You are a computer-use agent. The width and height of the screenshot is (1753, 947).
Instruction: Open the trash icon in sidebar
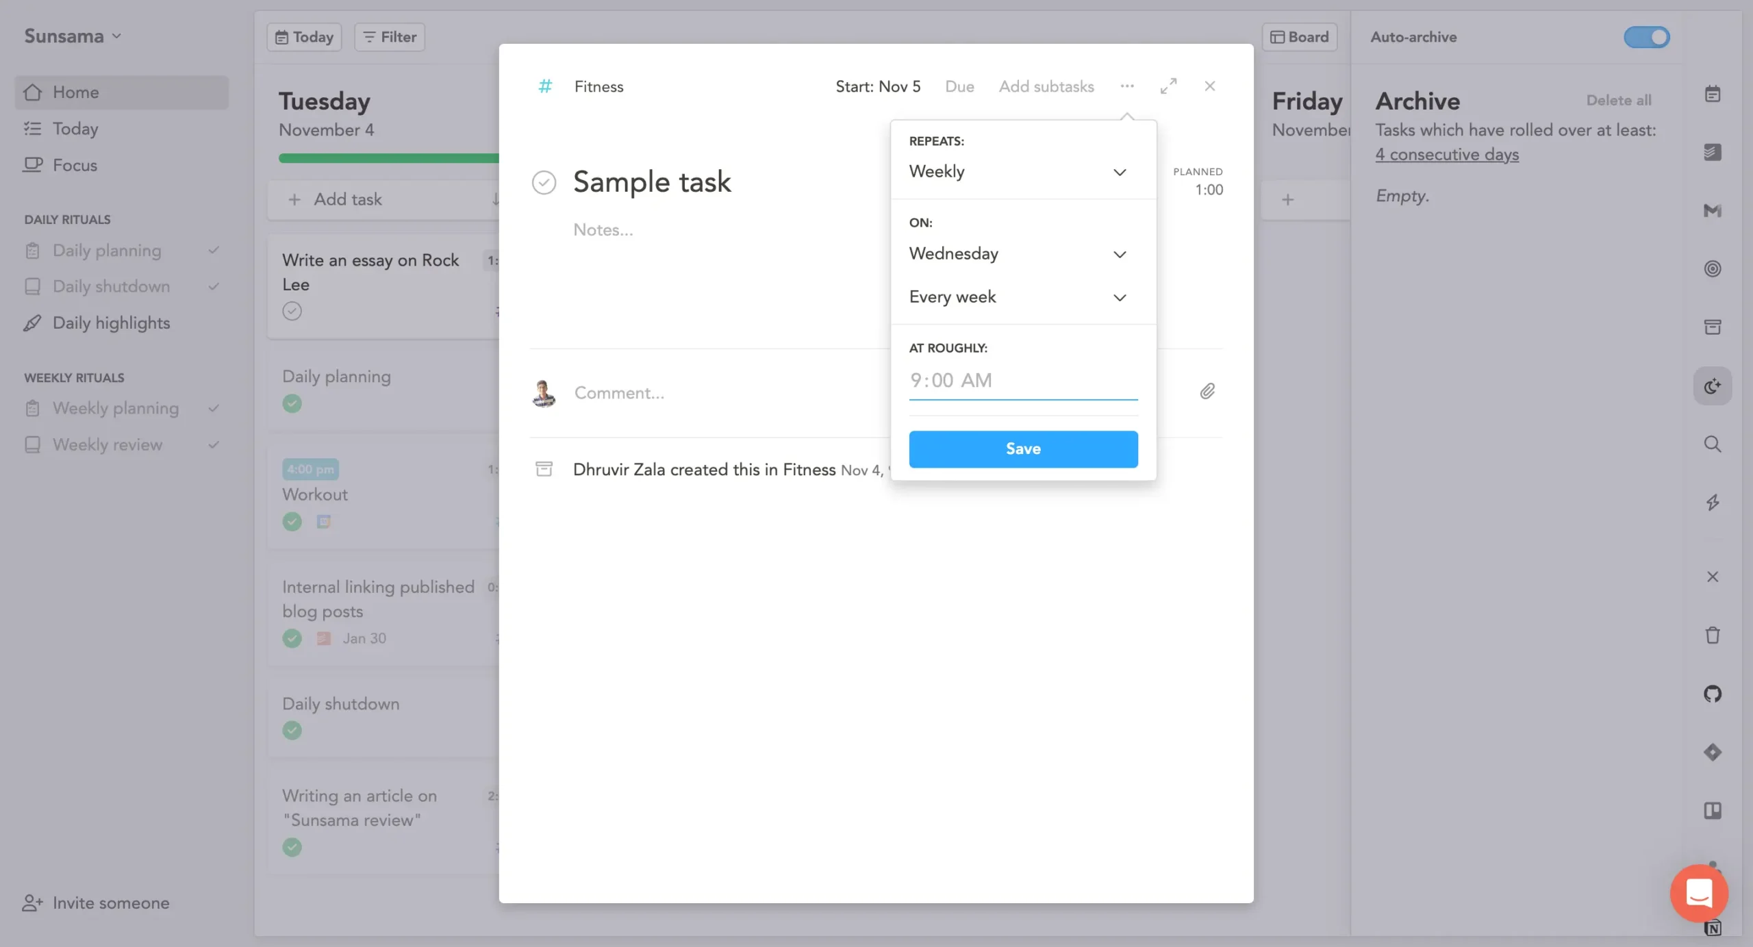point(1712,635)
